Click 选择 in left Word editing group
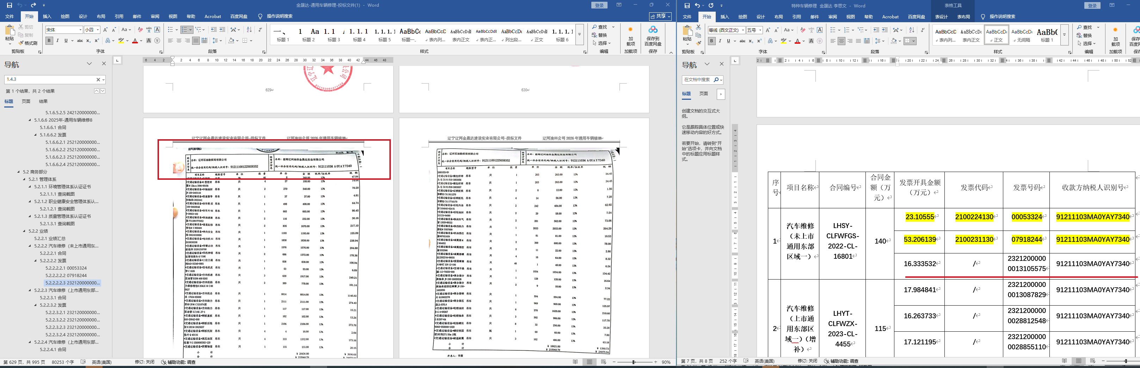 (x=602, y=43)
